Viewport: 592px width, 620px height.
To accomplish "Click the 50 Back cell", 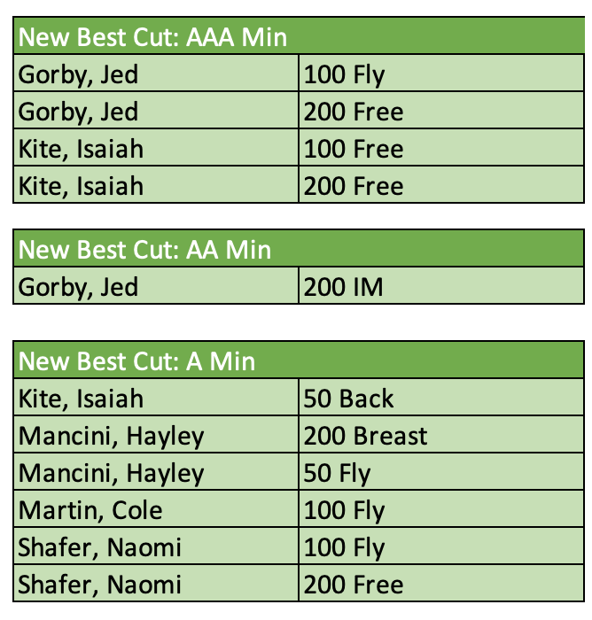I will (x=348, y=399).
